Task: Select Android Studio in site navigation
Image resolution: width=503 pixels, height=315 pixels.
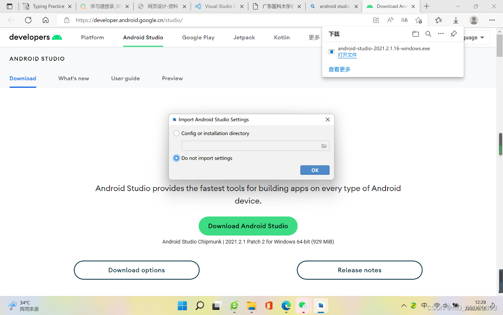Action: click(x=143, y=37)
